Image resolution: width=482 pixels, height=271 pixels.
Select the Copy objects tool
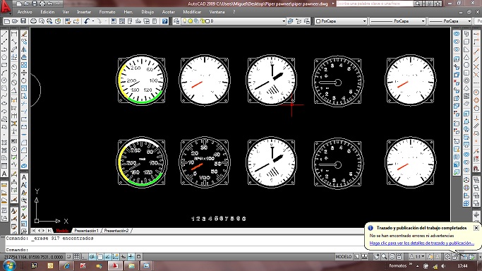tap(24, 42)
